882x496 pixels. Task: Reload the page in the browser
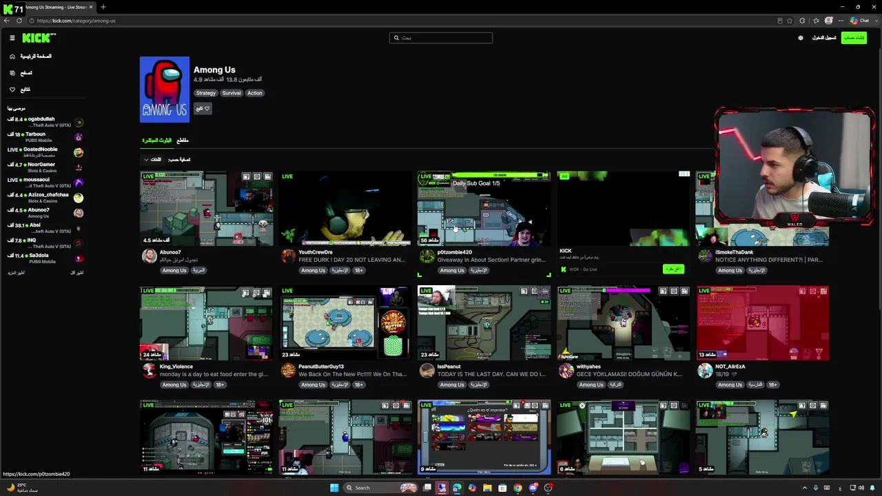point(18,21)
